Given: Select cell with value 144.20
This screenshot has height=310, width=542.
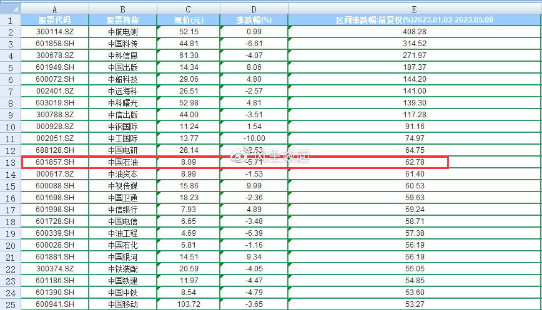Looking at the screenshot, I should coord(415,79).
